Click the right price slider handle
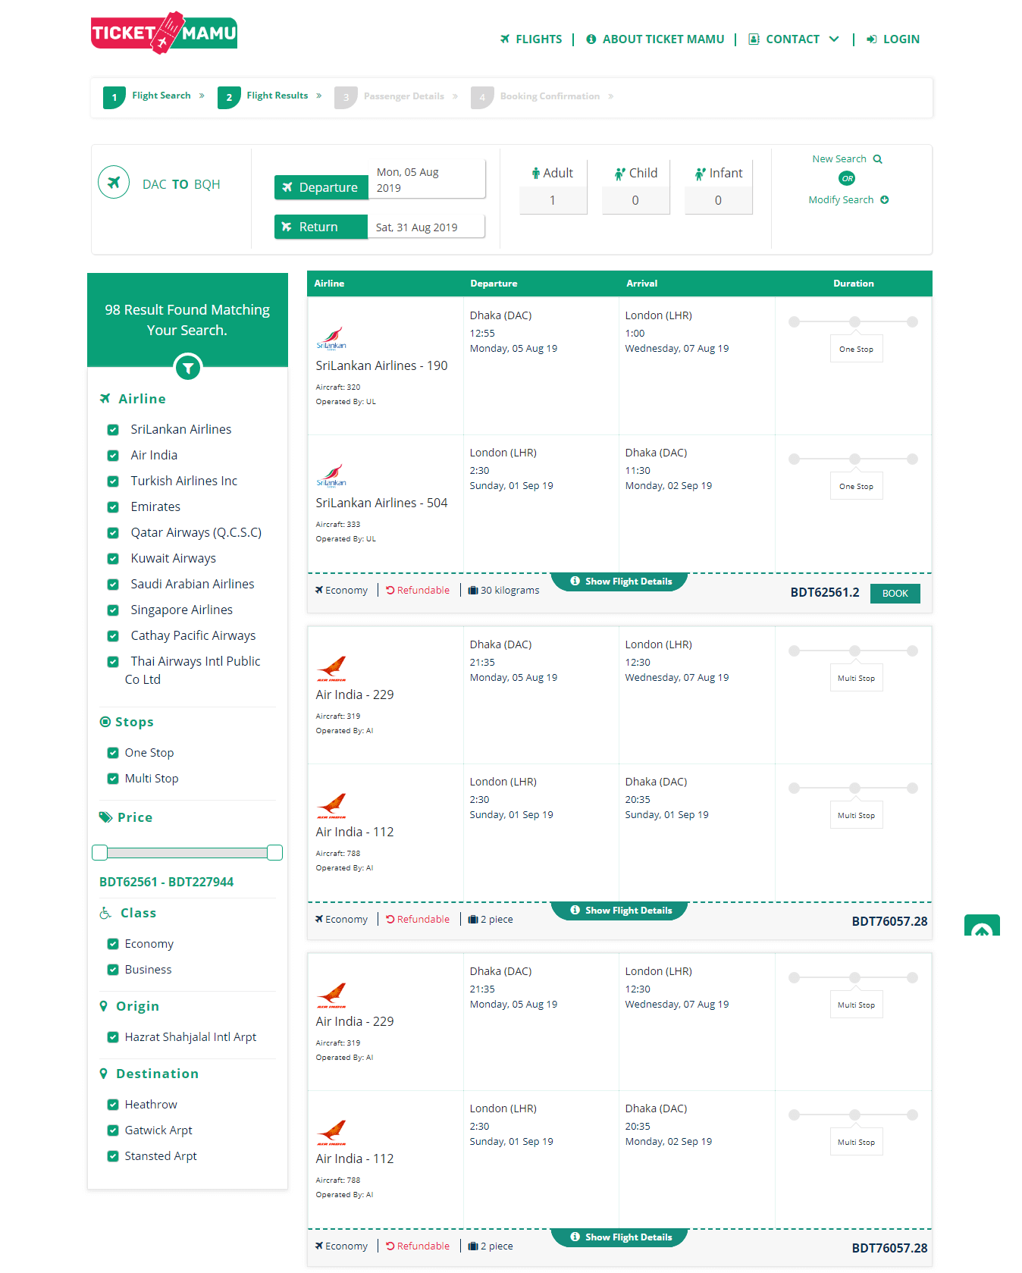The width and height of the screenshot is (1022, 1273). pyautogui.click(x=275, y=853)
